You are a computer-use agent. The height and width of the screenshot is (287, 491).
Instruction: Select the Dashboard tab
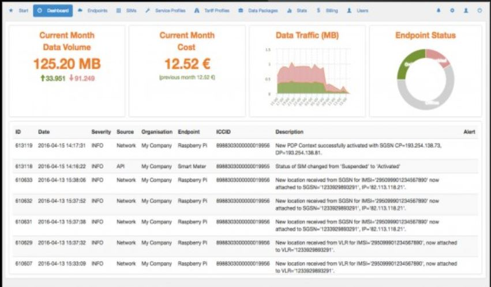[x=53, y=10]
